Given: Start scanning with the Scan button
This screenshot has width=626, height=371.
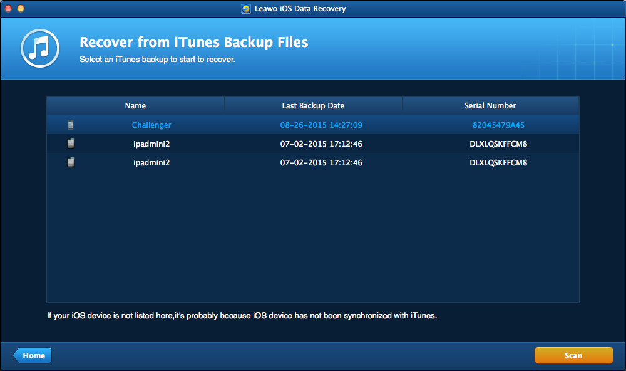Looking at the screenshot, I should pyautogui.click(x=573, y=355).
